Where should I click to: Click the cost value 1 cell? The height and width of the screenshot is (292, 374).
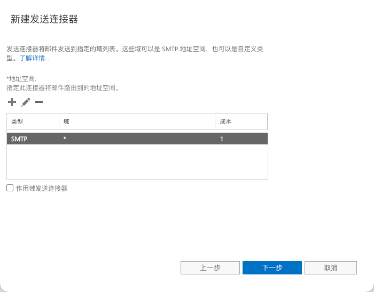tap(222, 139)
